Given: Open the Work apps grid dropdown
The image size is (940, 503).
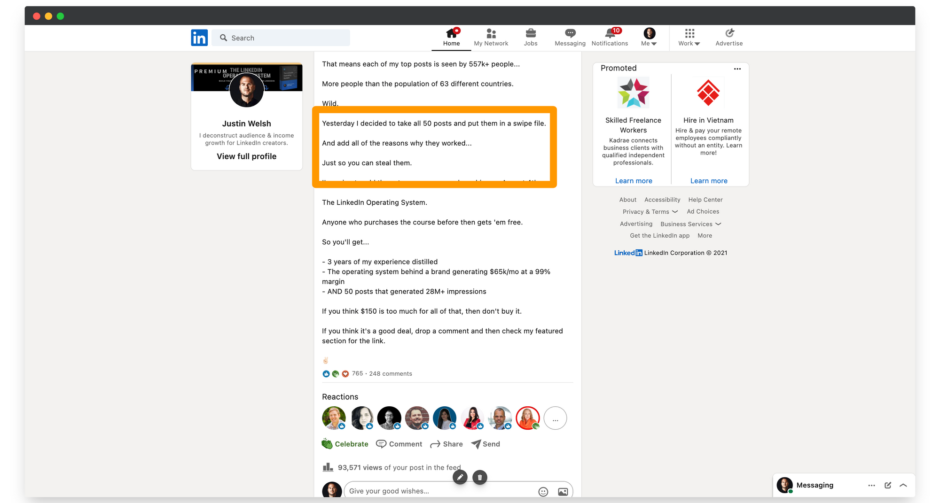Looking at the screenshot, I should point(689,38).
